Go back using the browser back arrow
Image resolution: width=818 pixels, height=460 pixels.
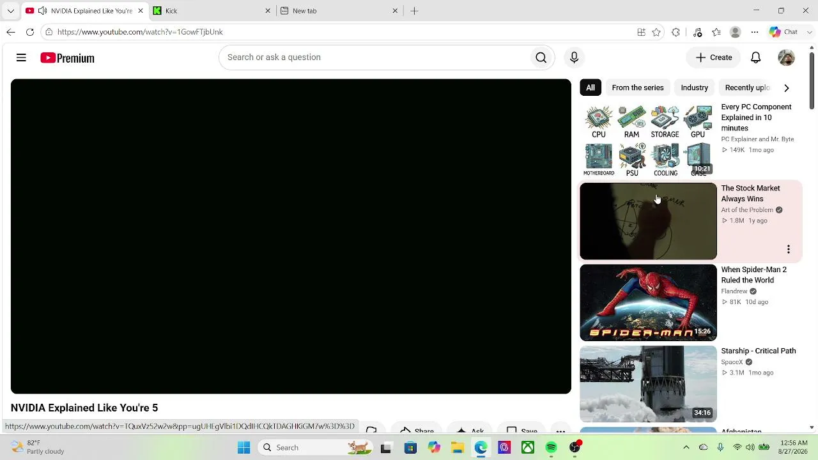11,32
